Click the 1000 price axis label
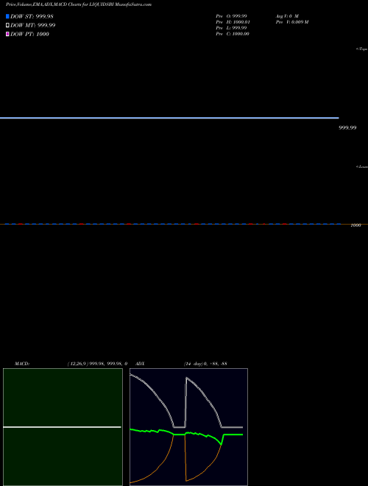Screen dimensions: 368x486 click(x=355, y=225)
